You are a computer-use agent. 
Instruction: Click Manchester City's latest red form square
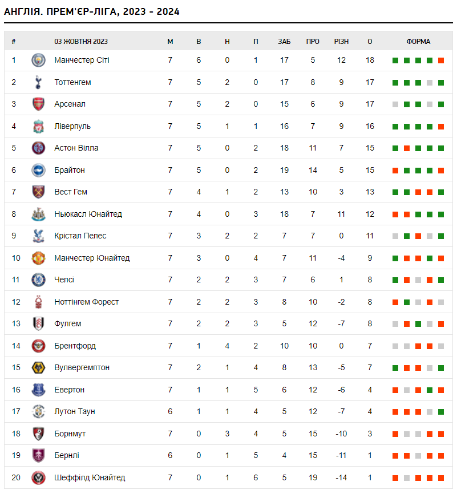pos(441,60)
